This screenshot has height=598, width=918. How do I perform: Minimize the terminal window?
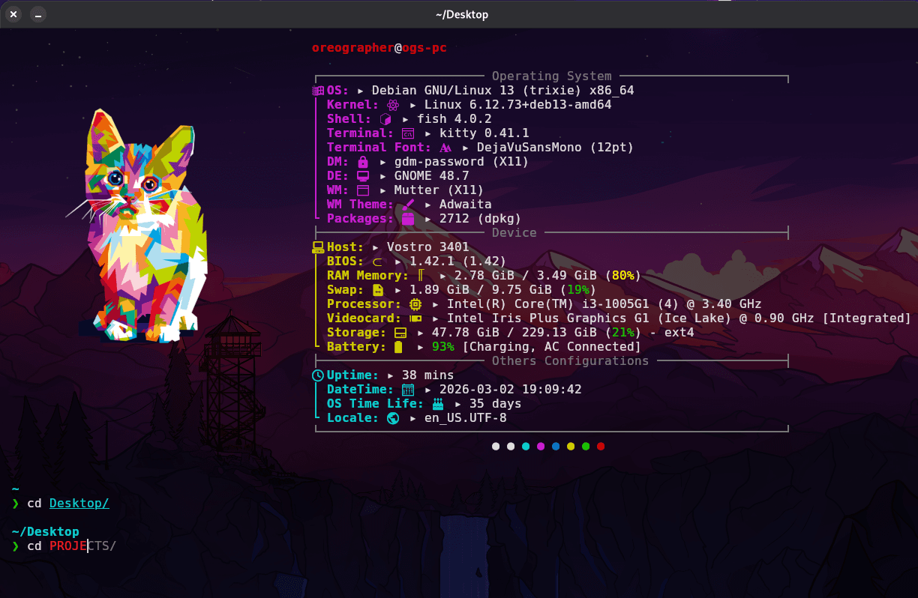point(37,14)
